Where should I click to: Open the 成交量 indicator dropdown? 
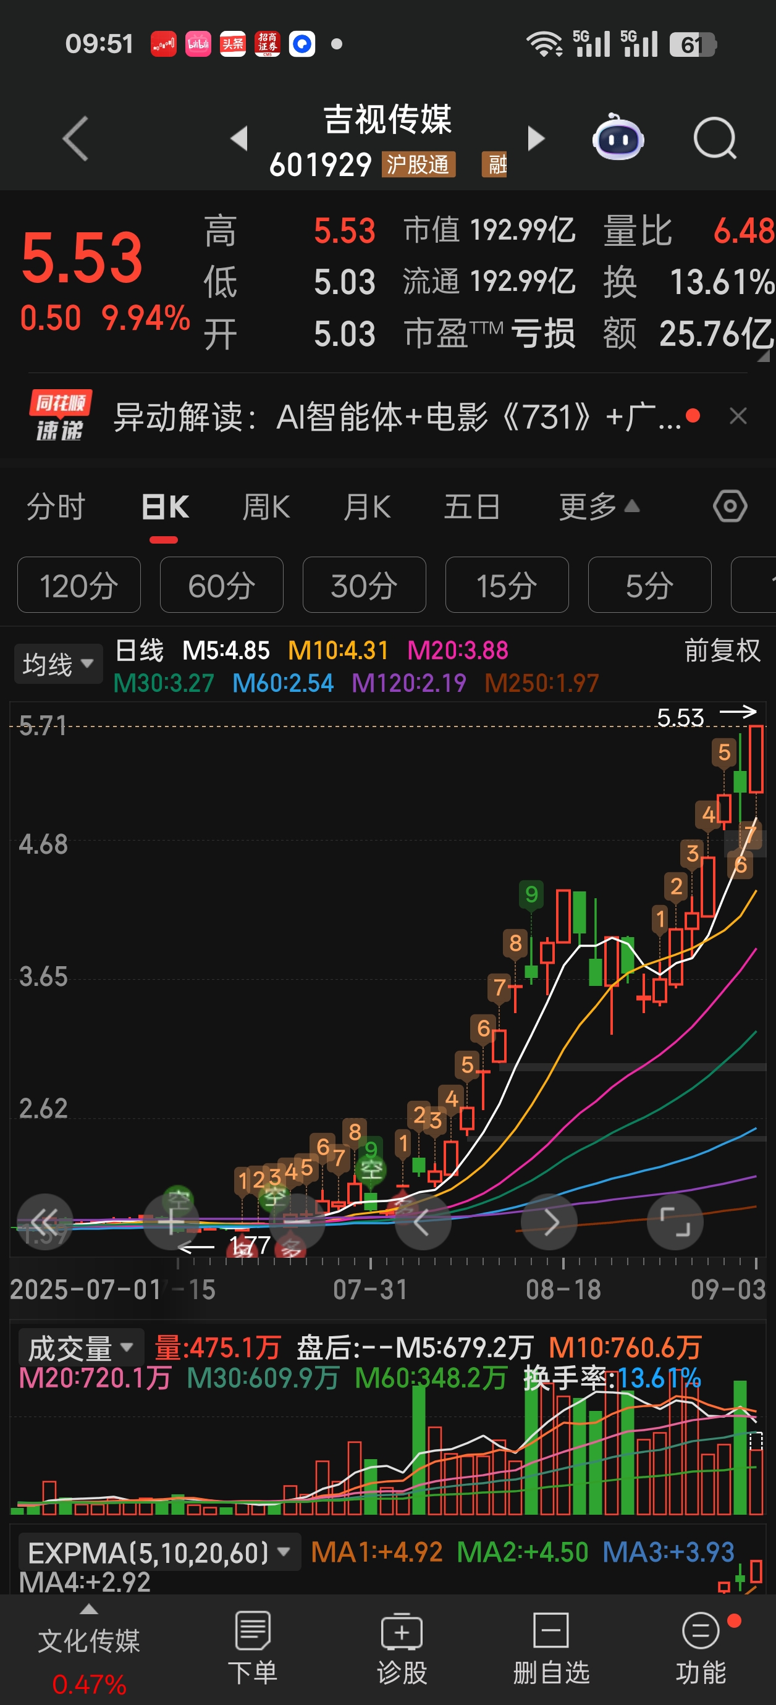pyautogui.click(x=81, y=1347)
